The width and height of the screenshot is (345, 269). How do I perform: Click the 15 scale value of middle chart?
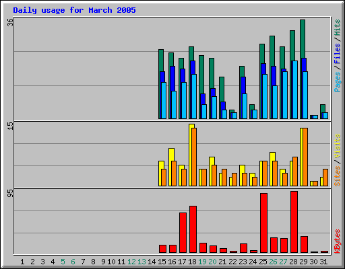pyautogui.click(x=10, y=126)
